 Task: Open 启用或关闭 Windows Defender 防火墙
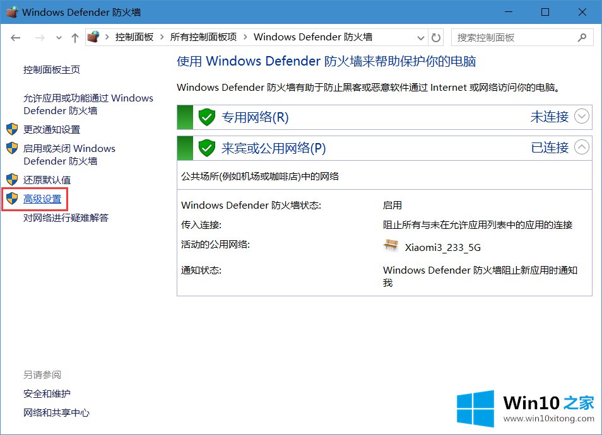pyautogui.click(x=69, y=154)
